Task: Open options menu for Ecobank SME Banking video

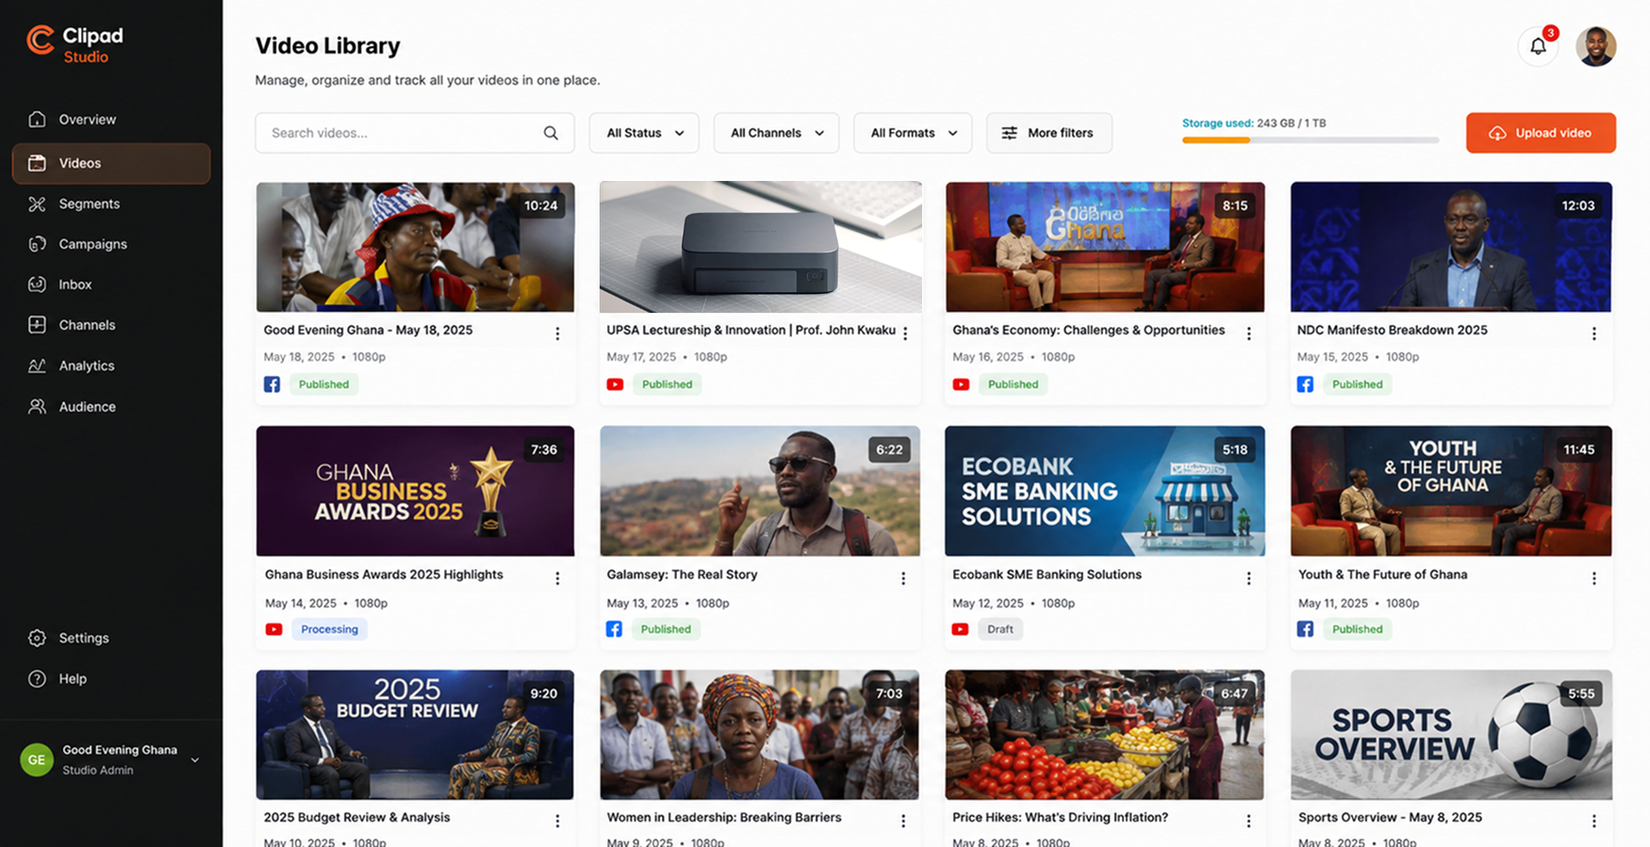Action: 1248,578
